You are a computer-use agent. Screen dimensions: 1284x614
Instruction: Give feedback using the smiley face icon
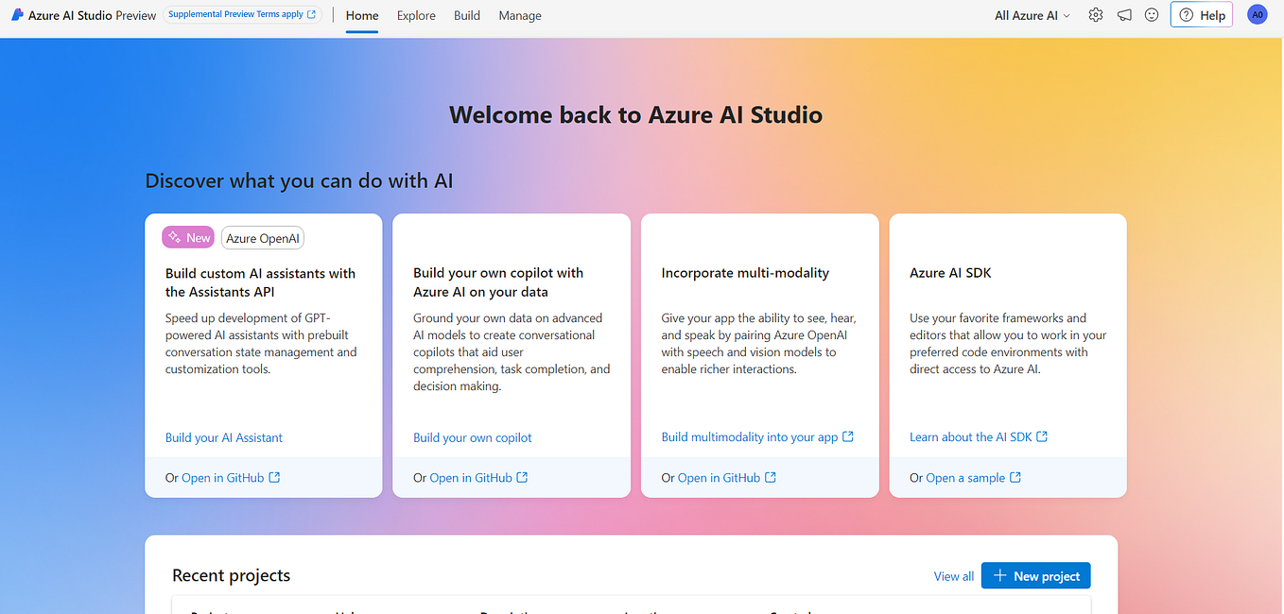[1151, 14]
